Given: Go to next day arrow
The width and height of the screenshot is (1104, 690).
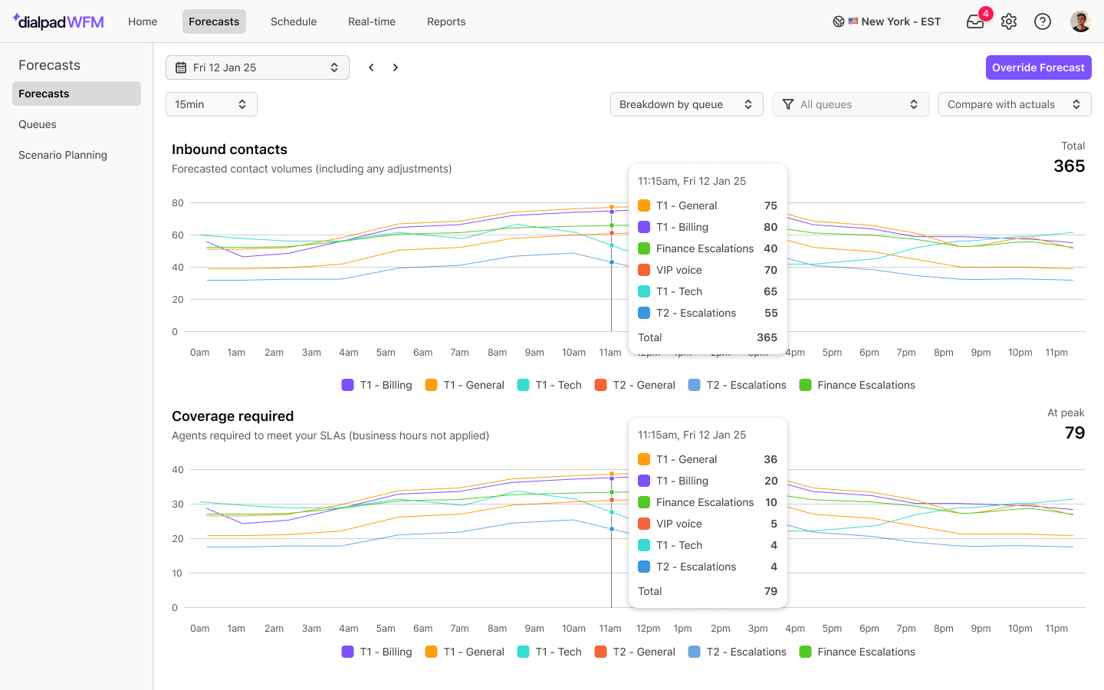Looking at the screenshot, I should point(396,67).
